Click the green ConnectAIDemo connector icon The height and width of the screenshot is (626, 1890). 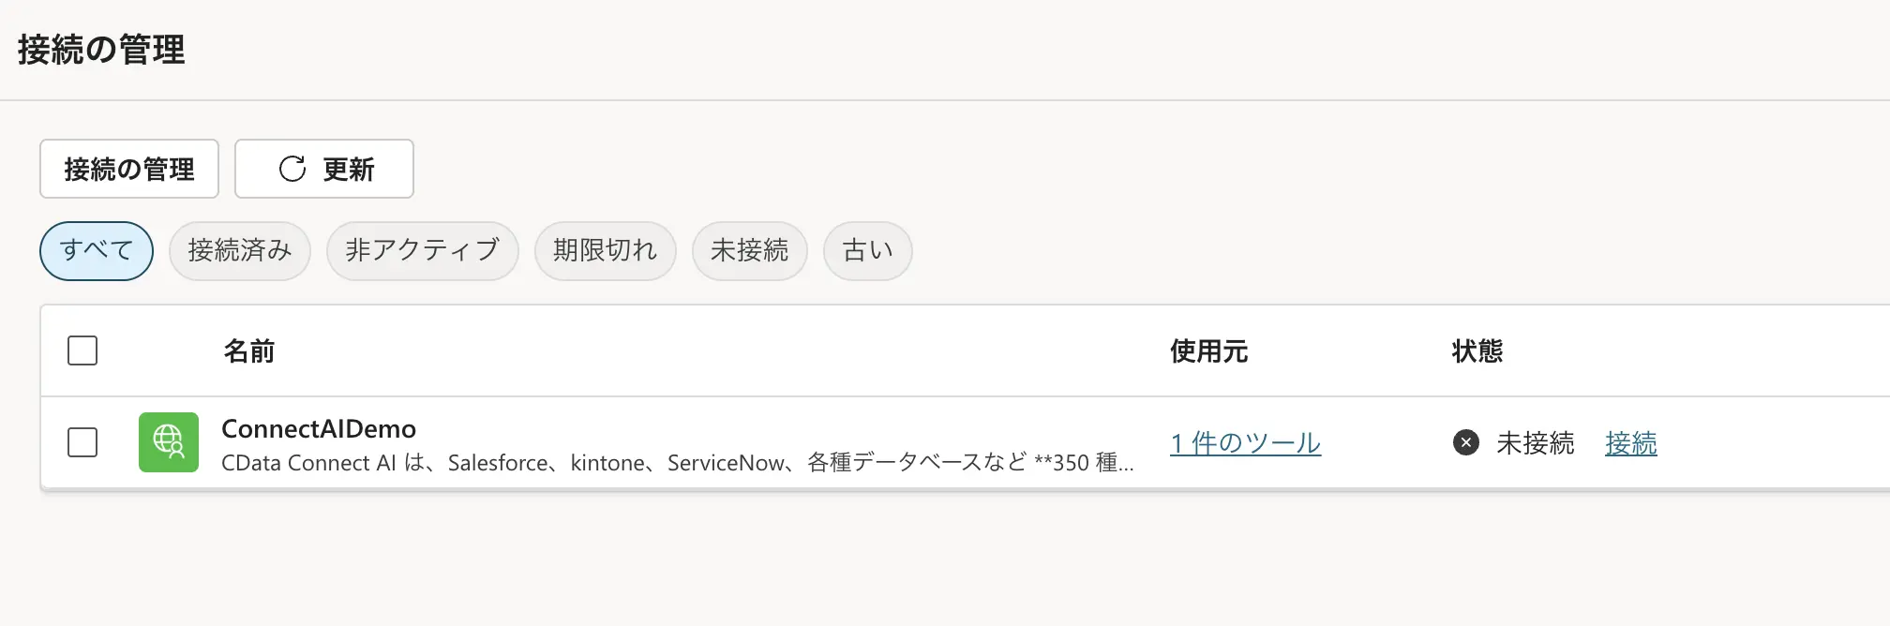(169, 443)
